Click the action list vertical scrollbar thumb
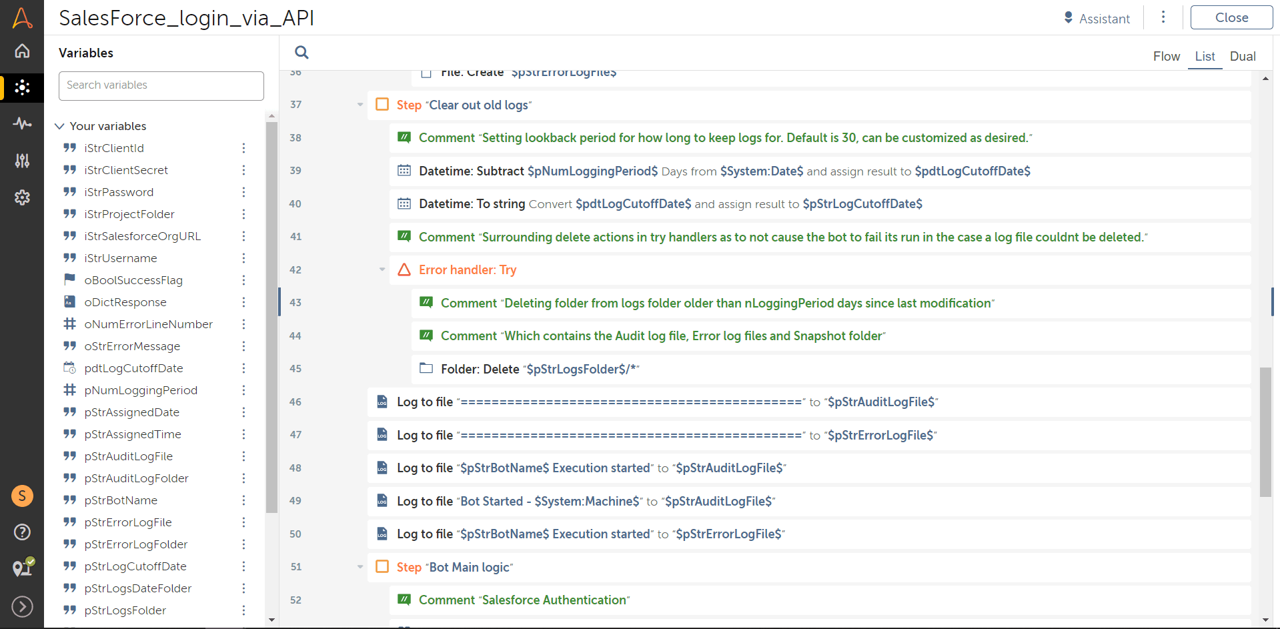Image resolution: width=1280 pixels, height=629 pixels. 1265,432
